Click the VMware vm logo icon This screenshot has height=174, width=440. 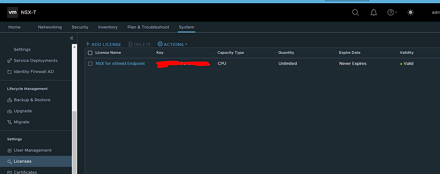coord(13,13)
